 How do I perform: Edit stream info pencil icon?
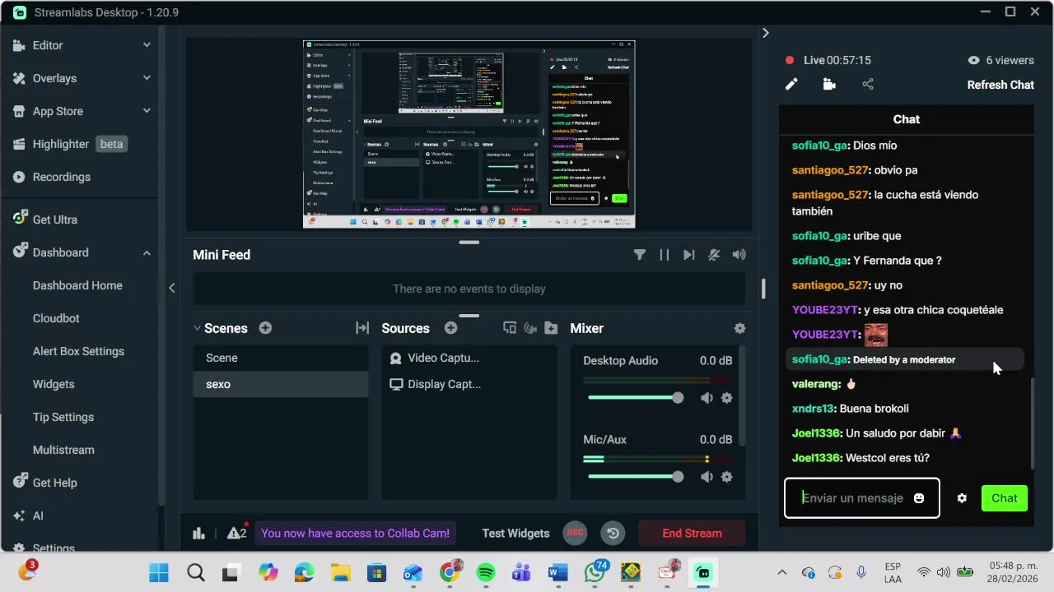coord(791,84)
